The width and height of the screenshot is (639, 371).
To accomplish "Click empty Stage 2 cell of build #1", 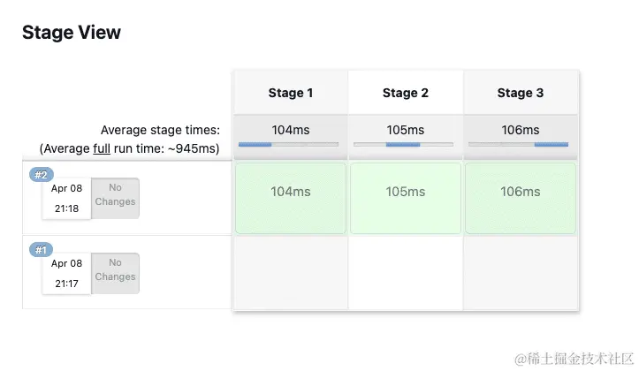I will click(406, 273).
